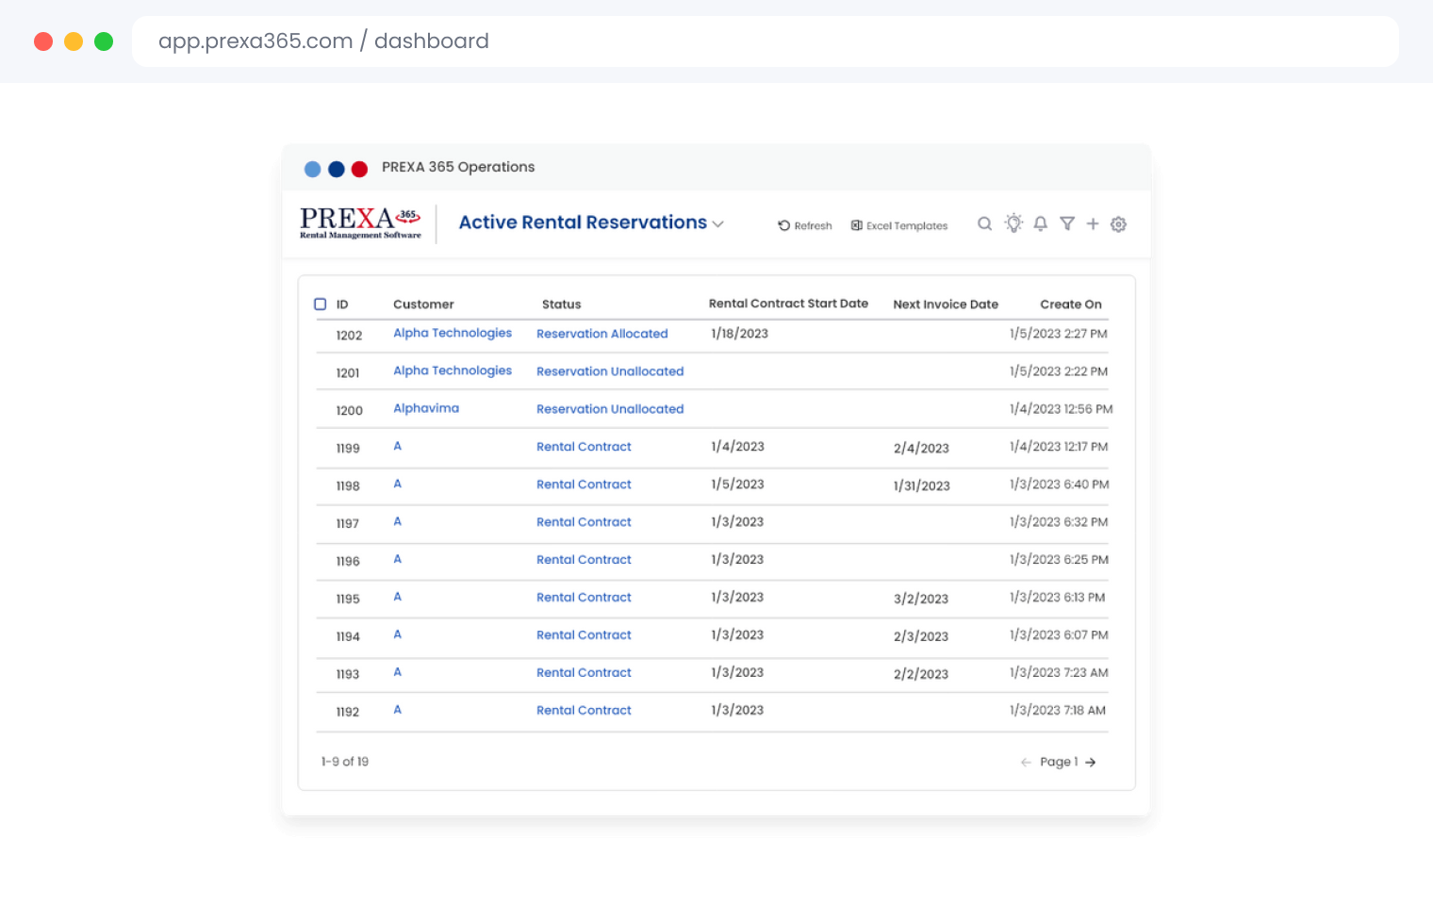This screenshot has width=1433, height=905.
Task: Click the browser address bar URL
Action: coord(323,41)
